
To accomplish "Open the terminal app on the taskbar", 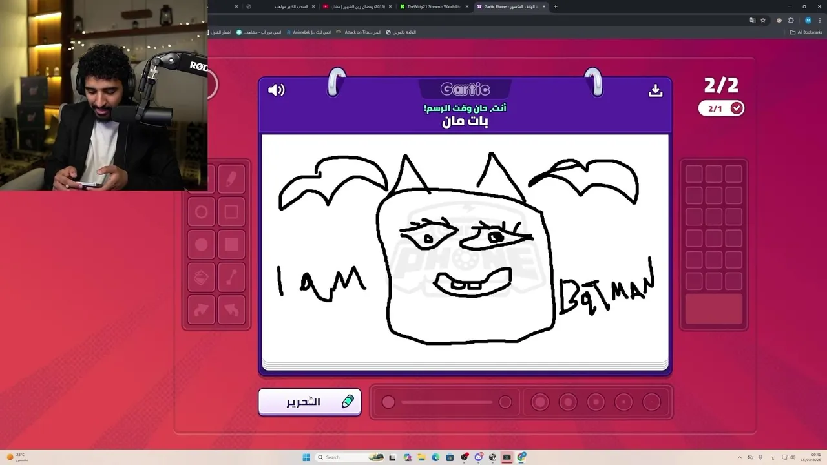I will coord(507,457).
